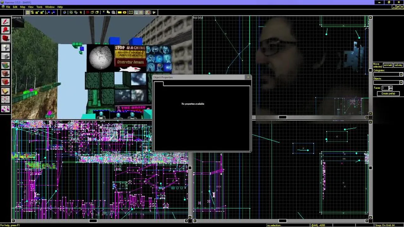404x227 pixels.
Task: Select the Path tool with magenta nodes
Action: [5, 109]
